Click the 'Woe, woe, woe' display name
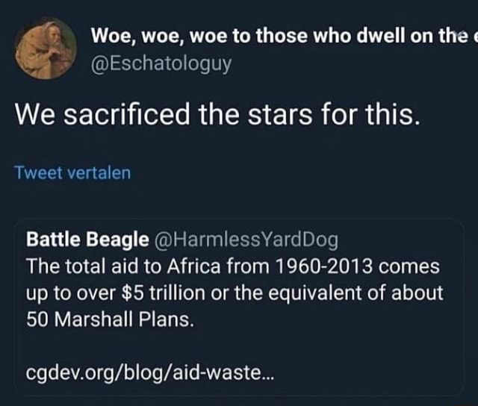478x406 pixels. point(284,37)
